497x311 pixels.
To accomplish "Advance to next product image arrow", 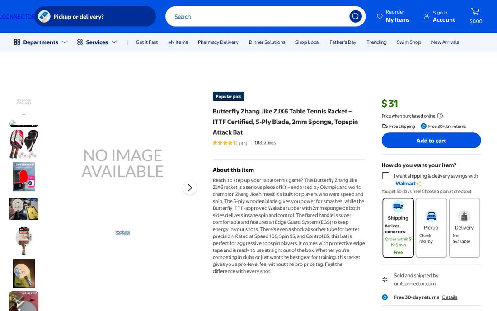I will [190, 188].
